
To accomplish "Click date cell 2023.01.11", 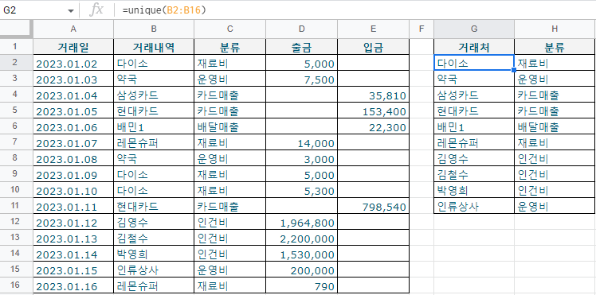I will click(x=73, y=207).
